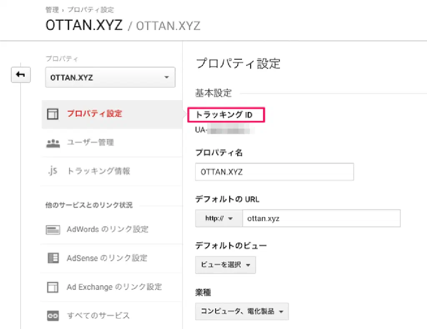This screenshot has height=329, width=427.
Task: Open the OTTAN.XYZ property dropdown
Action: [x=110, y=78]
